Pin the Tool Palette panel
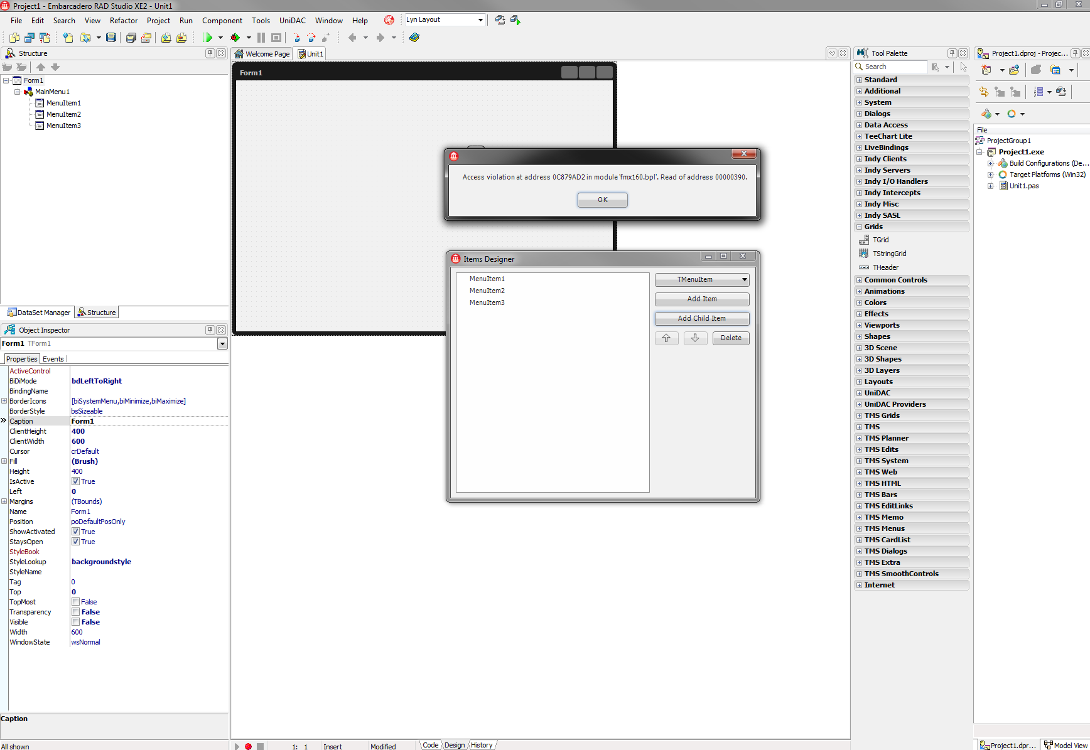This screenshot has width=1090, height=750. pyautogui.click(x=952, y=53)
